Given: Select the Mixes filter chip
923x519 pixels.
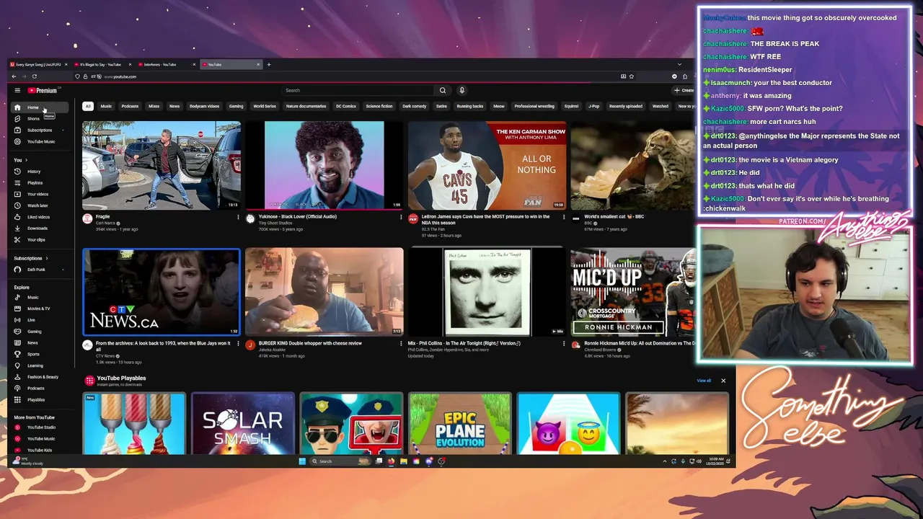Looking at the screenshot, I should [154, 106].
